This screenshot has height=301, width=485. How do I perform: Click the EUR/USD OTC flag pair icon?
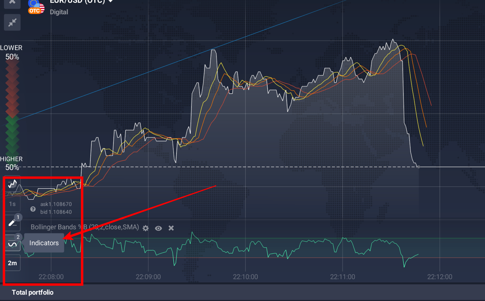(x=36, y=7)
